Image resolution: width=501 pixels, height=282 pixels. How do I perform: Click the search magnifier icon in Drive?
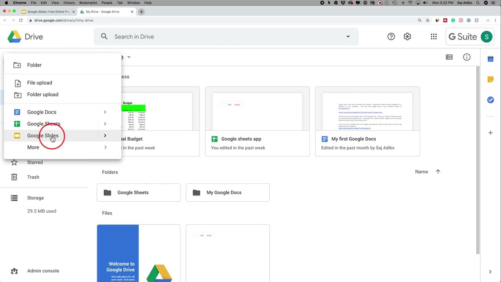104,36
